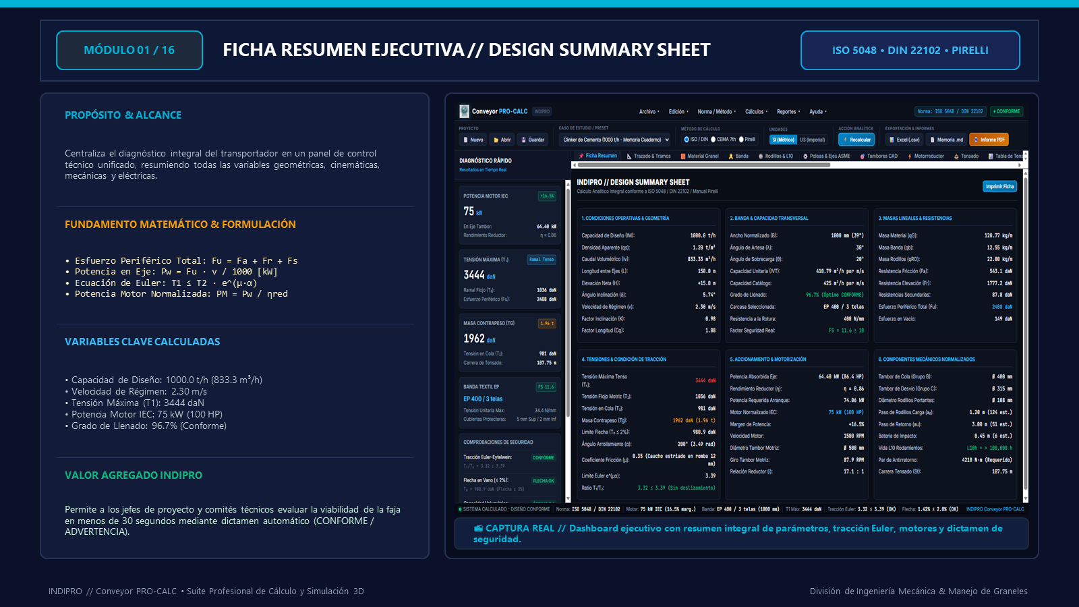Open the Tambores CAD tab
This screenshot has width=1079, height=607.
(x=879, y=156)
